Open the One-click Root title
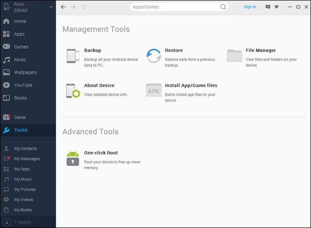311x228 pixels. click(x=101, y=153)
